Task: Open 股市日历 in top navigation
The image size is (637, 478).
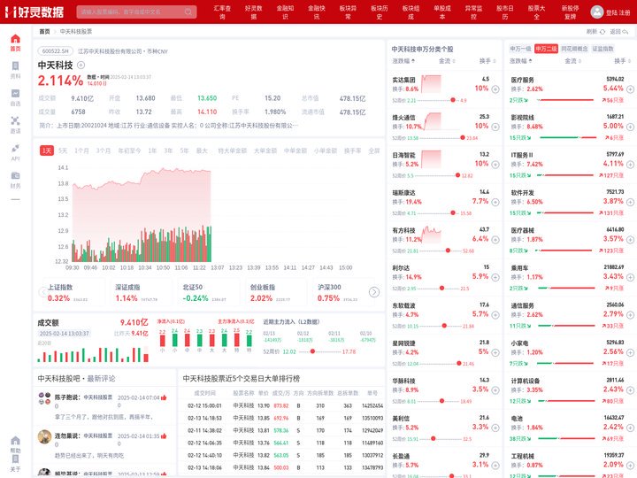Action: (505, 12)
